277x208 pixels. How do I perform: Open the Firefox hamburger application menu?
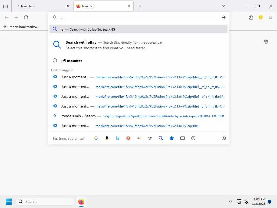(270, 17)
